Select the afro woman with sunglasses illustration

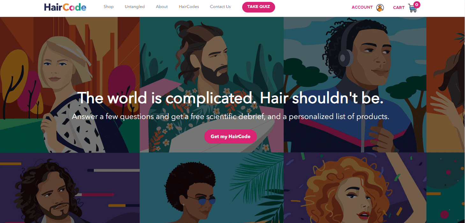coord(212,188)
